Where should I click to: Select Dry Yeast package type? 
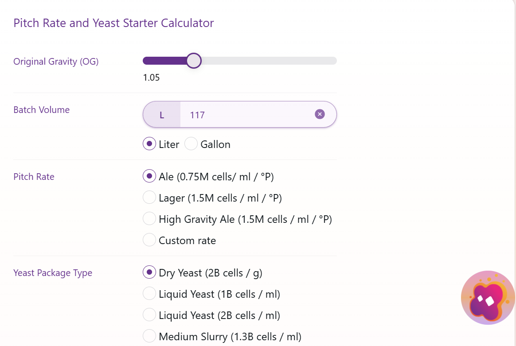pyautogui.click(x=149, y=272)
